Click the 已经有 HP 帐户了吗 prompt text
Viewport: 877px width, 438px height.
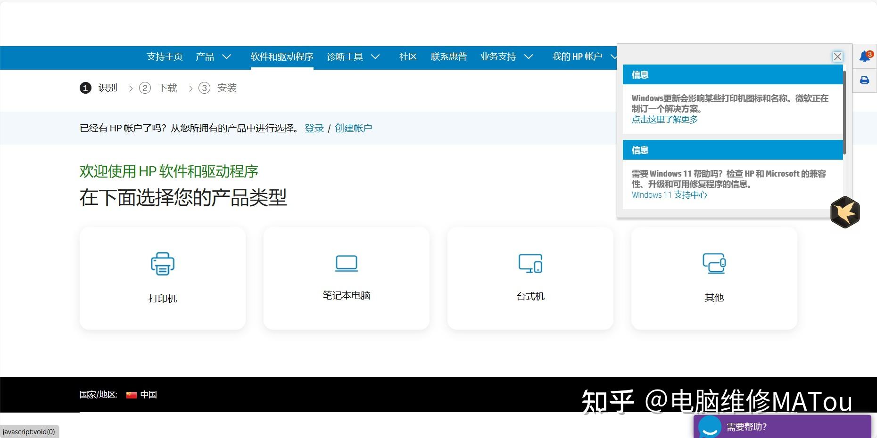[x=189, y=128]
